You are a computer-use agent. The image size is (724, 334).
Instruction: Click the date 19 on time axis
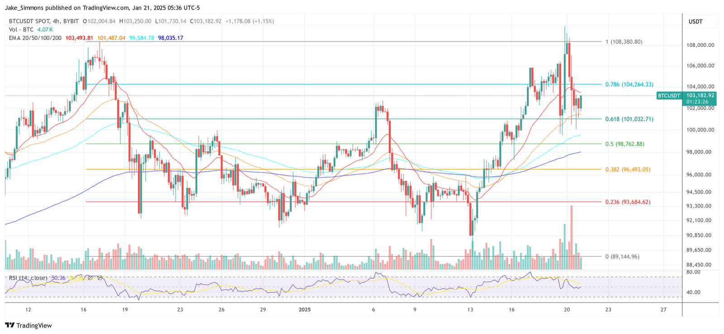click(125, 310)
